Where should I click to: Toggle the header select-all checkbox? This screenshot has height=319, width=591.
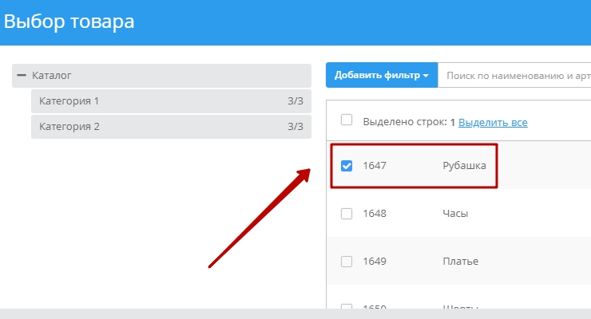click(x=347, y=120)
